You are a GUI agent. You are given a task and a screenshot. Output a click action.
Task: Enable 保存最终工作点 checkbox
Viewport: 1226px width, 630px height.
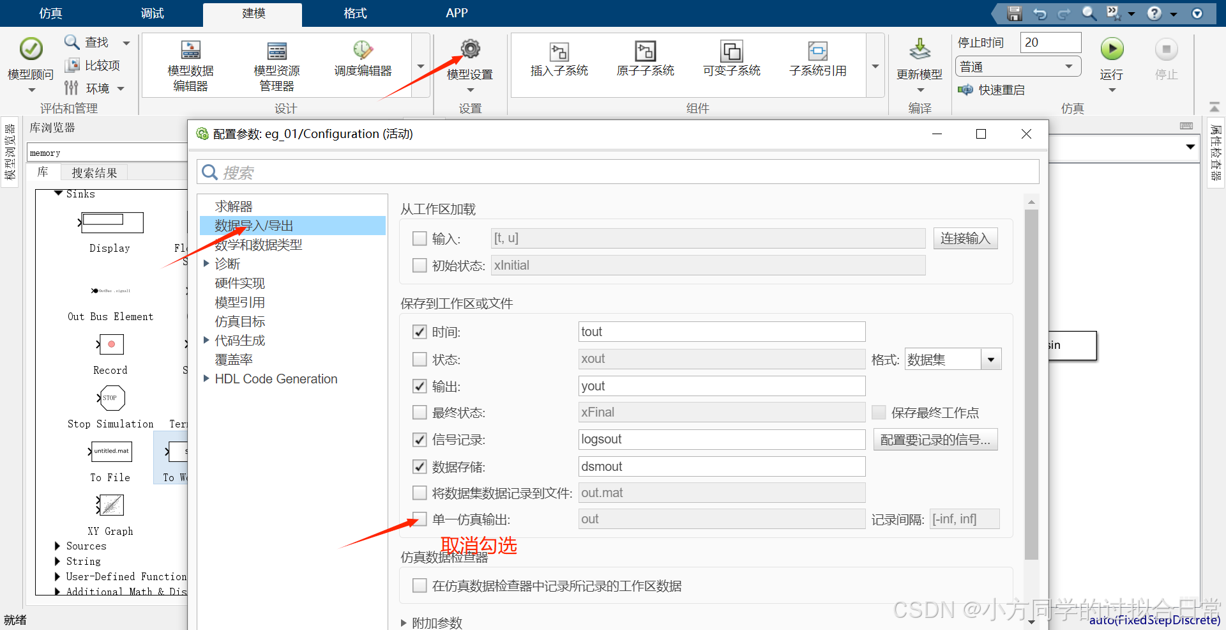[x=879, y=412]
